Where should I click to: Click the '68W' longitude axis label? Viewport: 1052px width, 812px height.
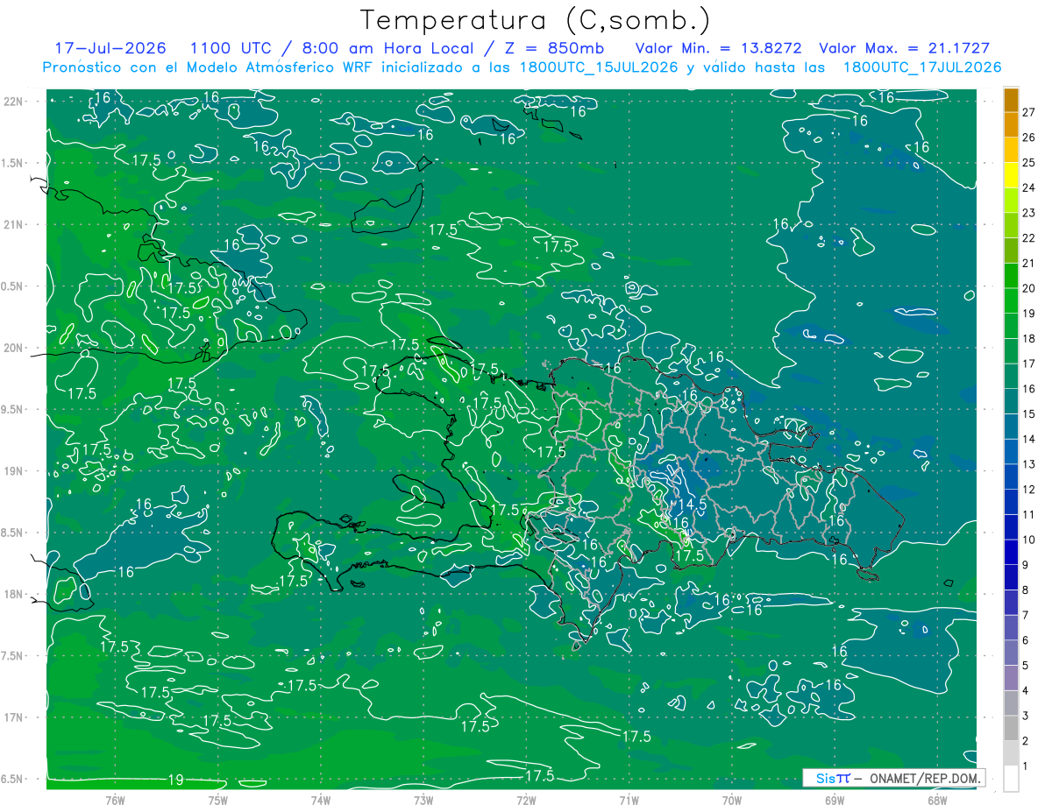[937, 800]
